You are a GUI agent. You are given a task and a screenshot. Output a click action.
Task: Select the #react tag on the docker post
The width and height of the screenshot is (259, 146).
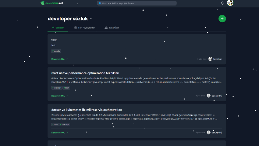55,124
